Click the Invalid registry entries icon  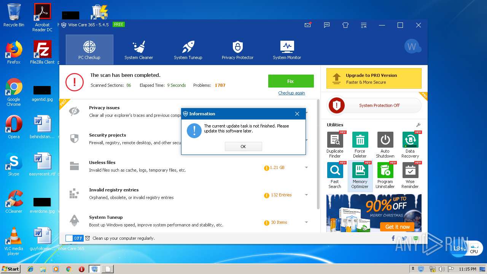coord(74,193)
